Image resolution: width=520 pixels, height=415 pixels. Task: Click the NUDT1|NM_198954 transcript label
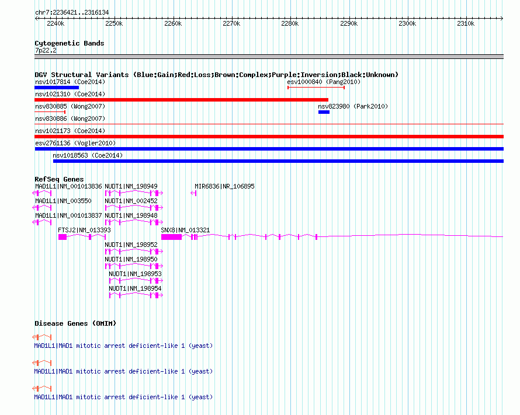pyautogui.click(x=135, y=288)
